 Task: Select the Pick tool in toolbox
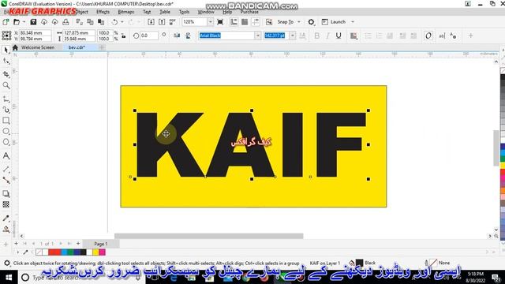tap(6, 50)
